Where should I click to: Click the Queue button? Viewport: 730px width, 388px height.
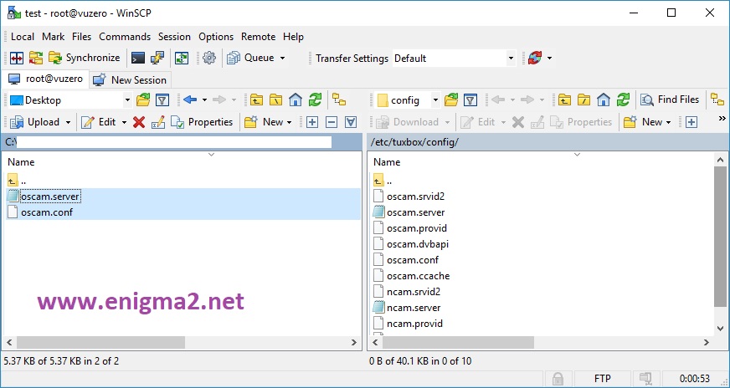251,59
